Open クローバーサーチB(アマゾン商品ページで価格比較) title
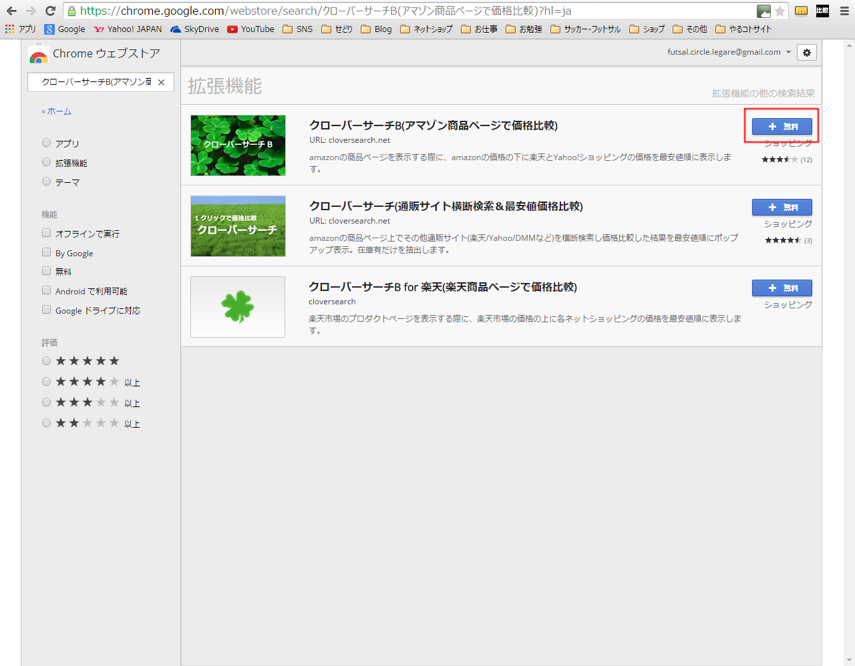The width and height of the screenshot is (855, 666). [x=434, y=125]
